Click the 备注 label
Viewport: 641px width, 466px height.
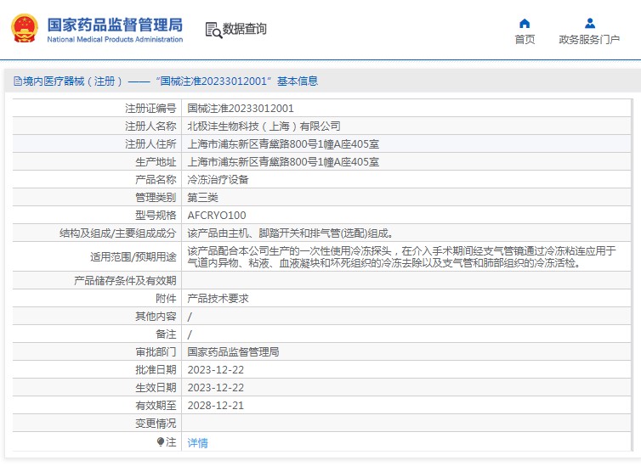coord(166,334)
